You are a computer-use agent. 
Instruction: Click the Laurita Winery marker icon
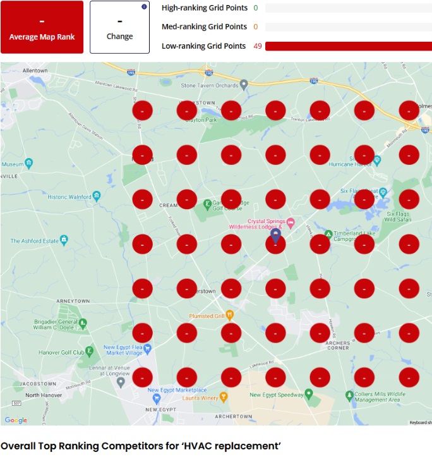point(224,397)
